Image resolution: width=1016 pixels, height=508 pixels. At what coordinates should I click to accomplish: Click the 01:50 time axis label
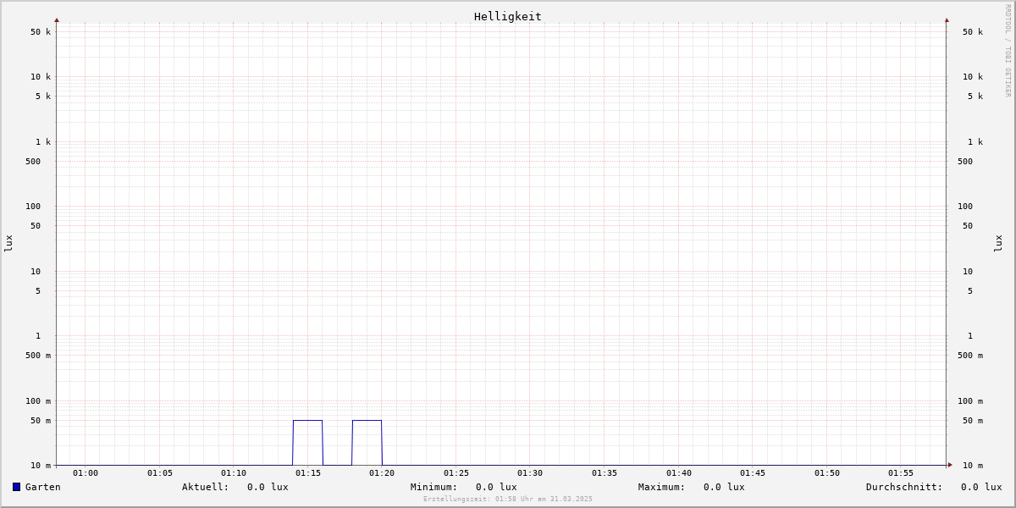827,473
